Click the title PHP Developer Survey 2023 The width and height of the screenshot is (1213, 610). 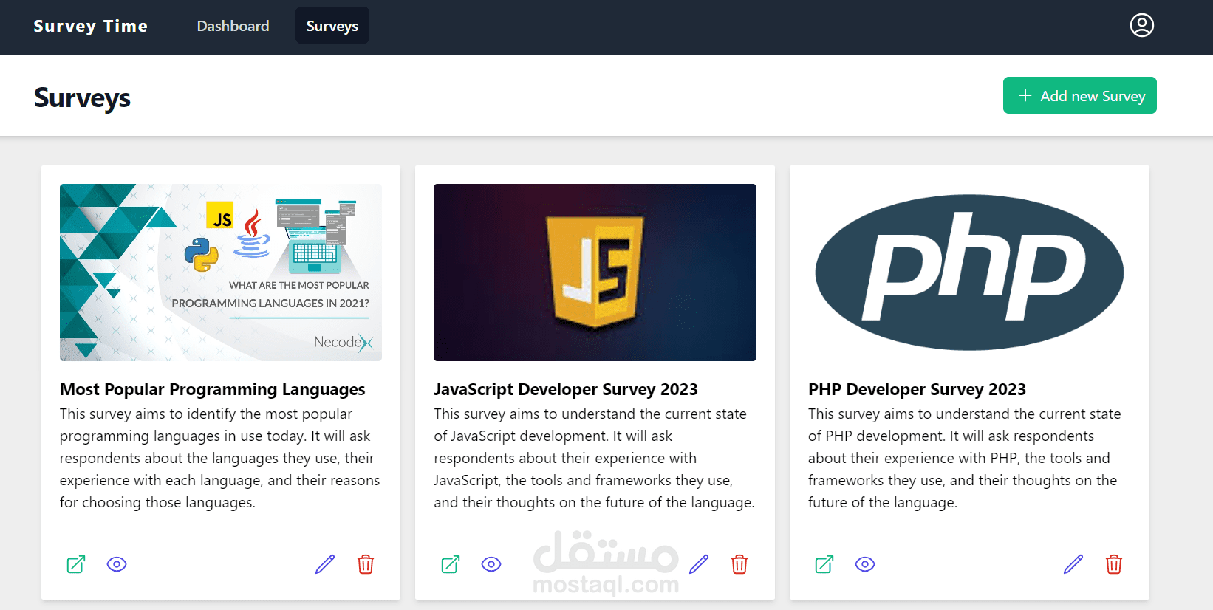pos(917,389)
